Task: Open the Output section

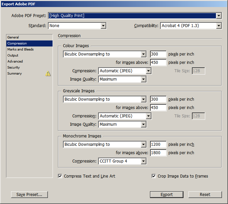Action: (x=13, y=56)
